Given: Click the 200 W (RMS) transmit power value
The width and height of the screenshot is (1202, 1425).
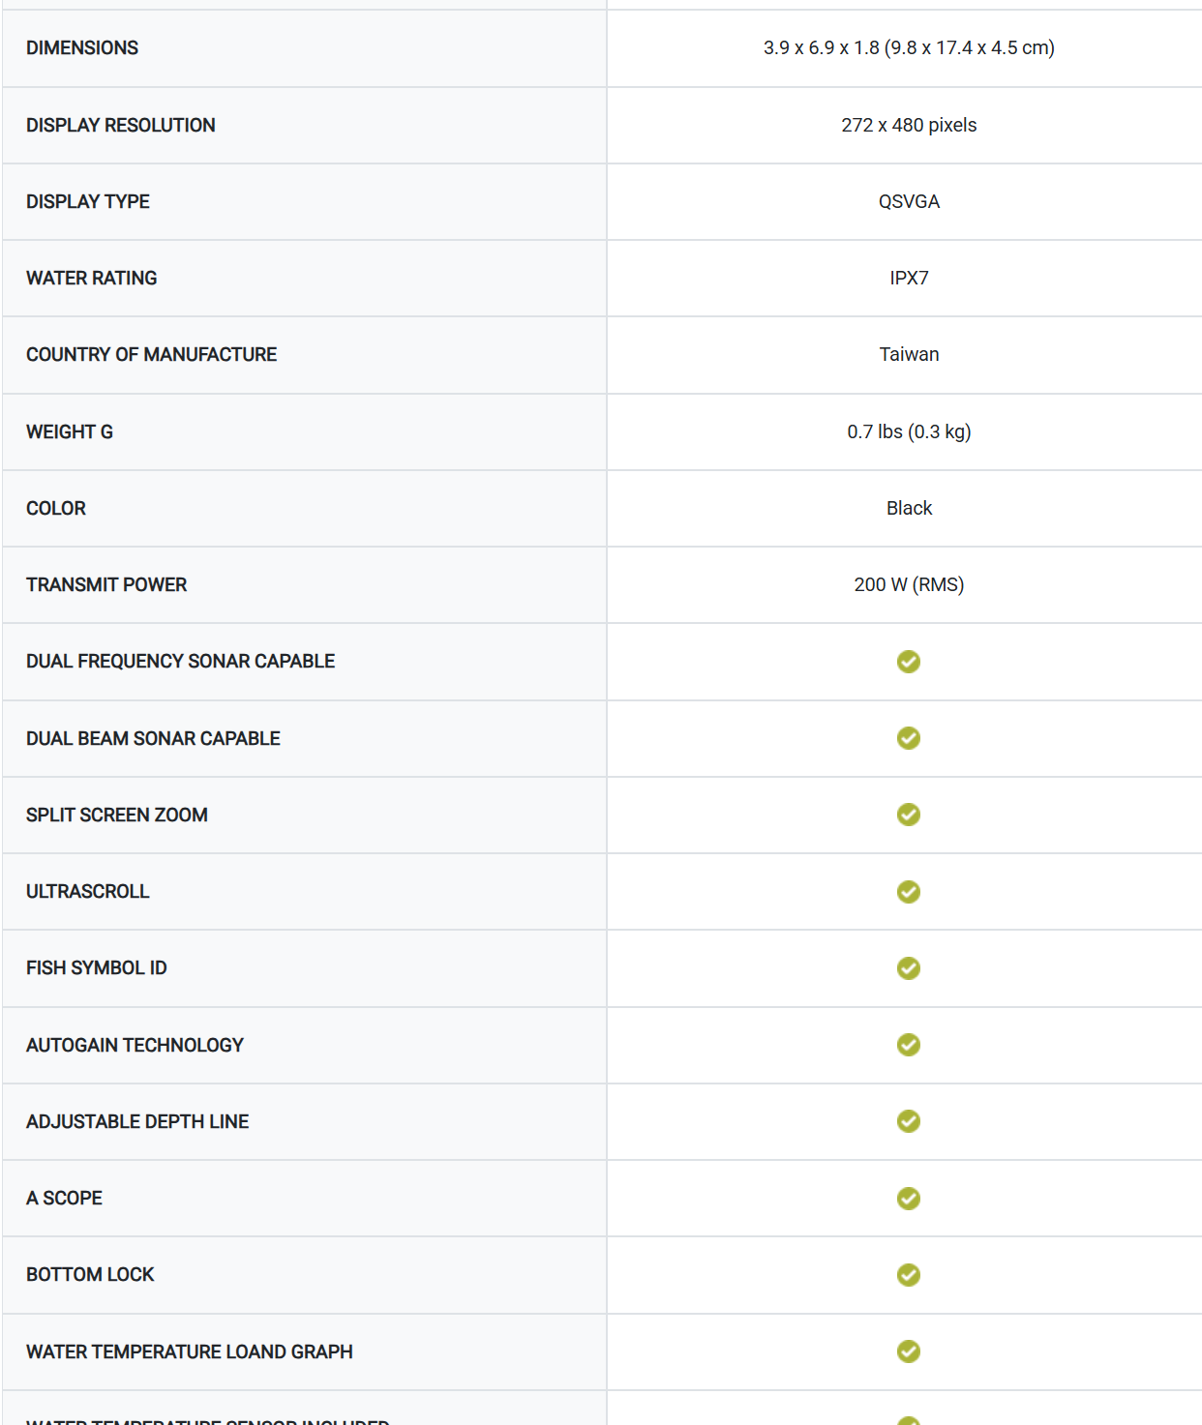Looking at the screenshot, I should [908, 584].
